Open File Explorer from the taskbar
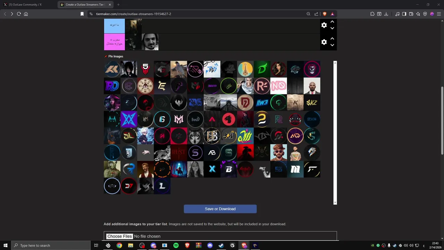Screen dimensions: 444x250 (130, 245)
